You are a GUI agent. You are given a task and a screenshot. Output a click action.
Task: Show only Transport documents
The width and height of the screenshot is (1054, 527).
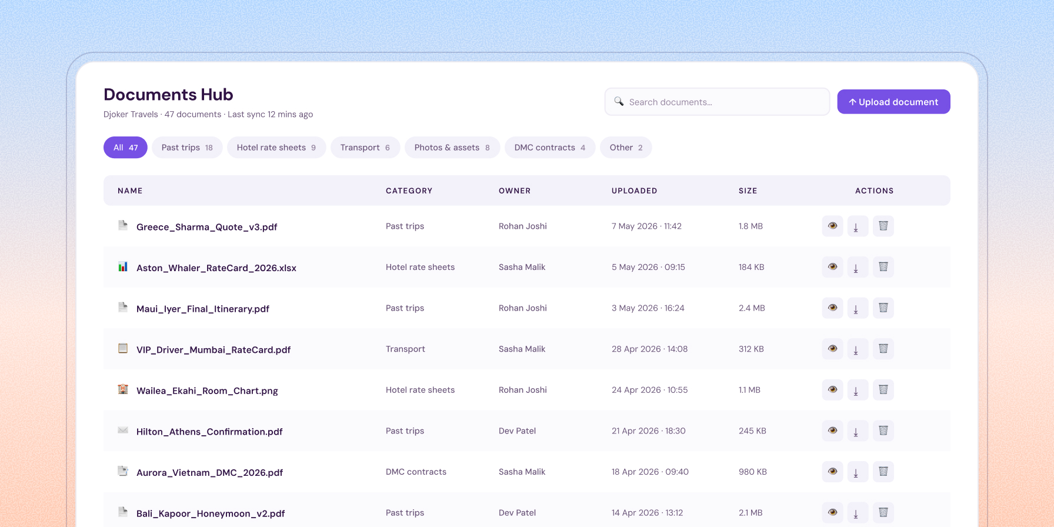click(x=365, y=148)
